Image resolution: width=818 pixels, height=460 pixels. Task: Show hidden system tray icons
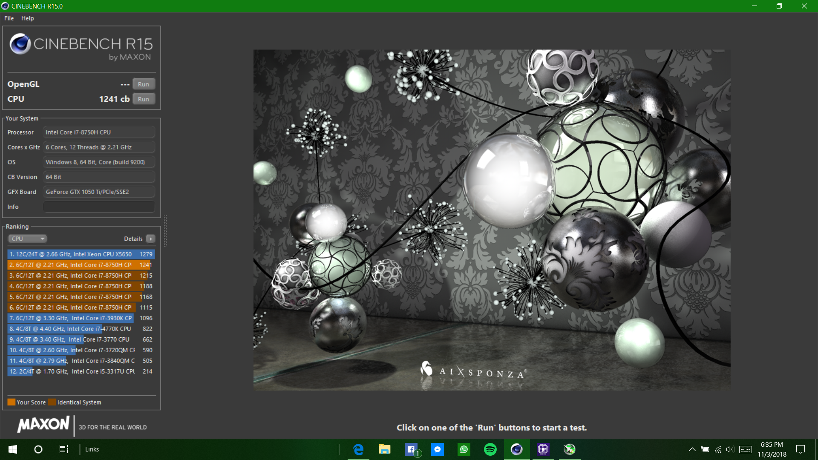pyautogui.click(x=692, y=449)
